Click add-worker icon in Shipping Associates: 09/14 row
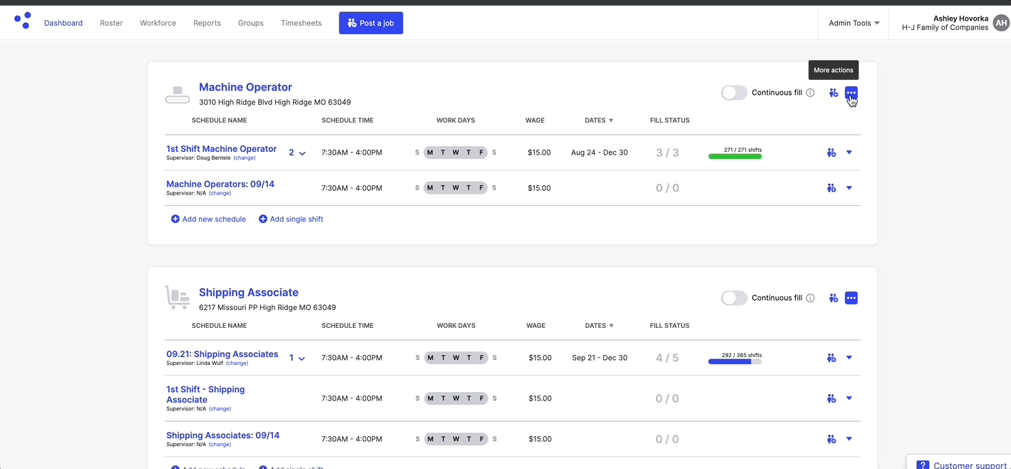 [x=831, y=439]
